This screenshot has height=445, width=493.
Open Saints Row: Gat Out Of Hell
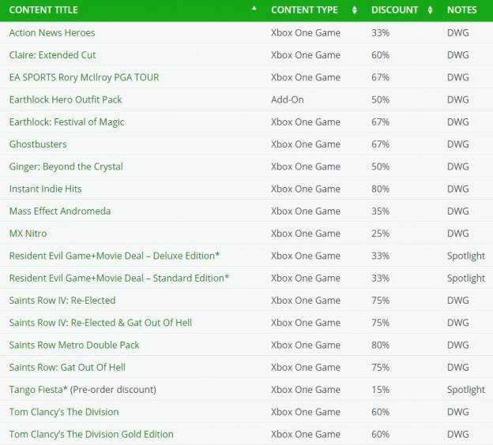click(67, 367)
